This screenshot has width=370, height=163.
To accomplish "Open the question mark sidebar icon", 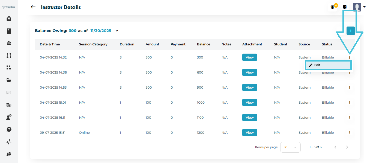I will tap(9, 129).
